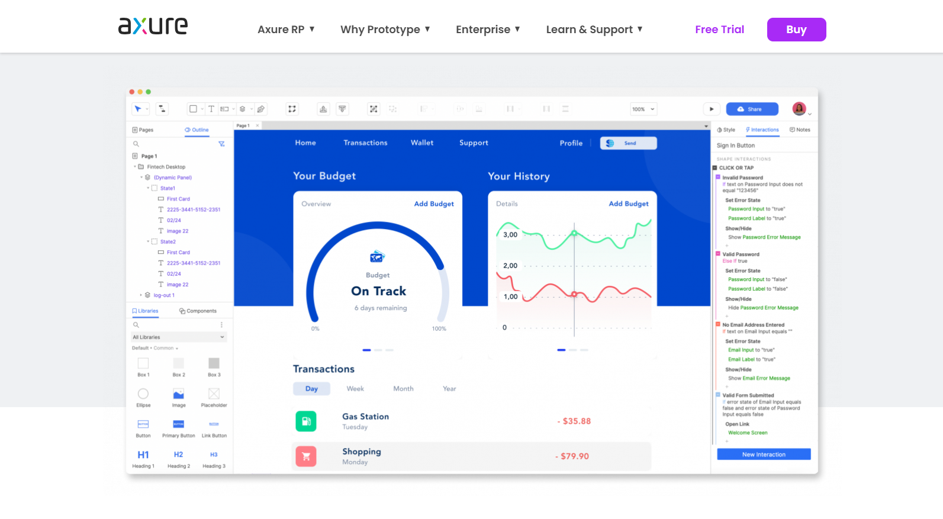Select the Heading 1 widget

click(143, 459)
